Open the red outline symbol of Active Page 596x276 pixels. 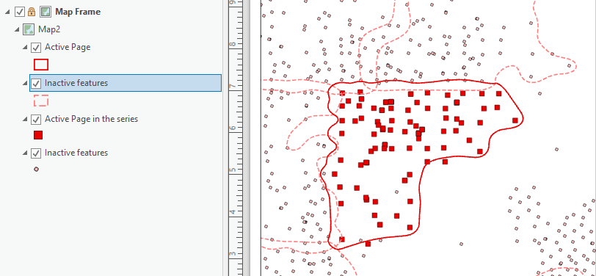(x=41, y=65)
